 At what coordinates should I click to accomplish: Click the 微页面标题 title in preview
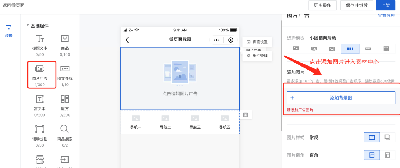point(180,40)
